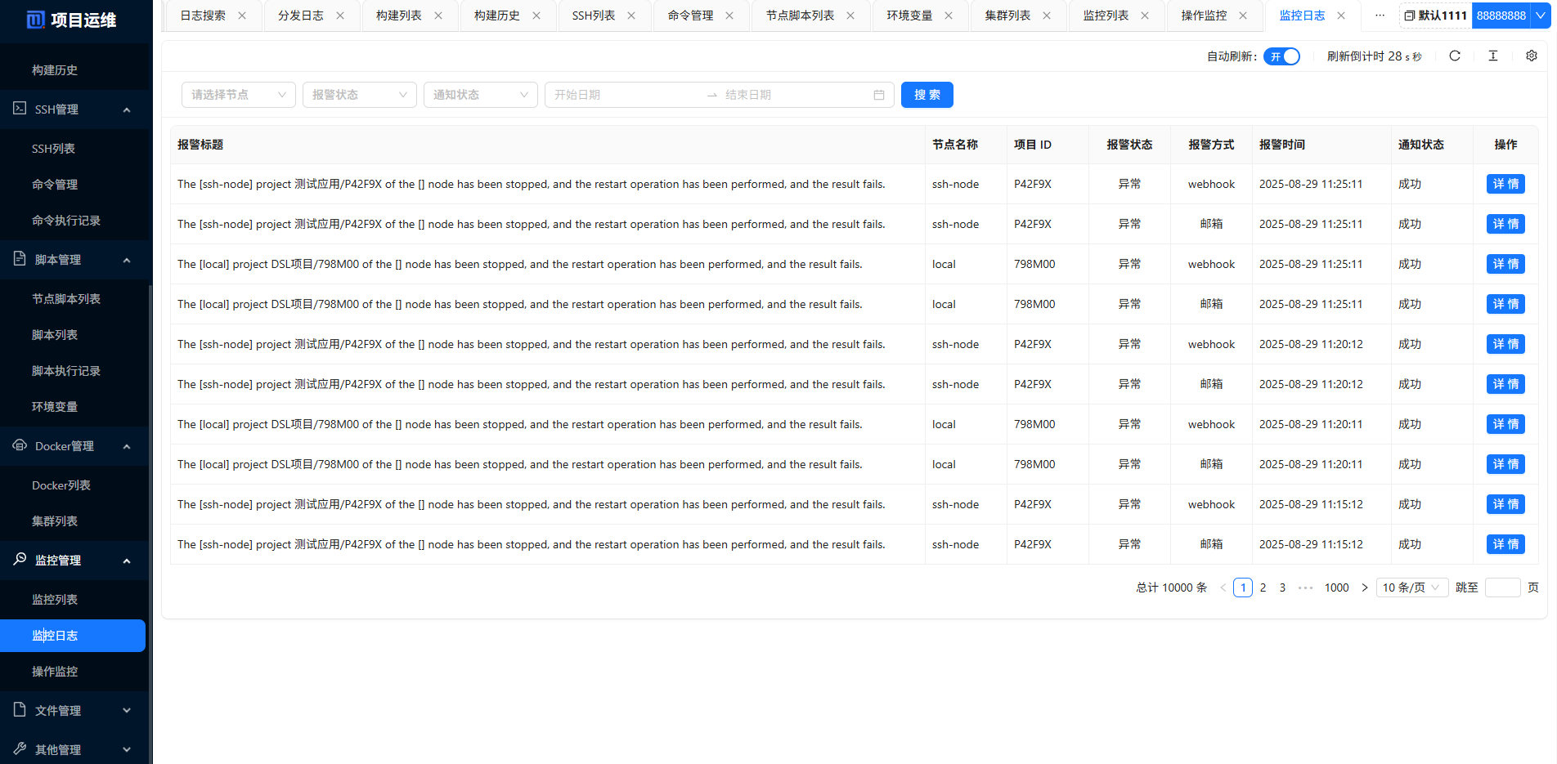Jump forward pages via ellipsis in pagination

pyautogui.click(x=1305, y=588)
